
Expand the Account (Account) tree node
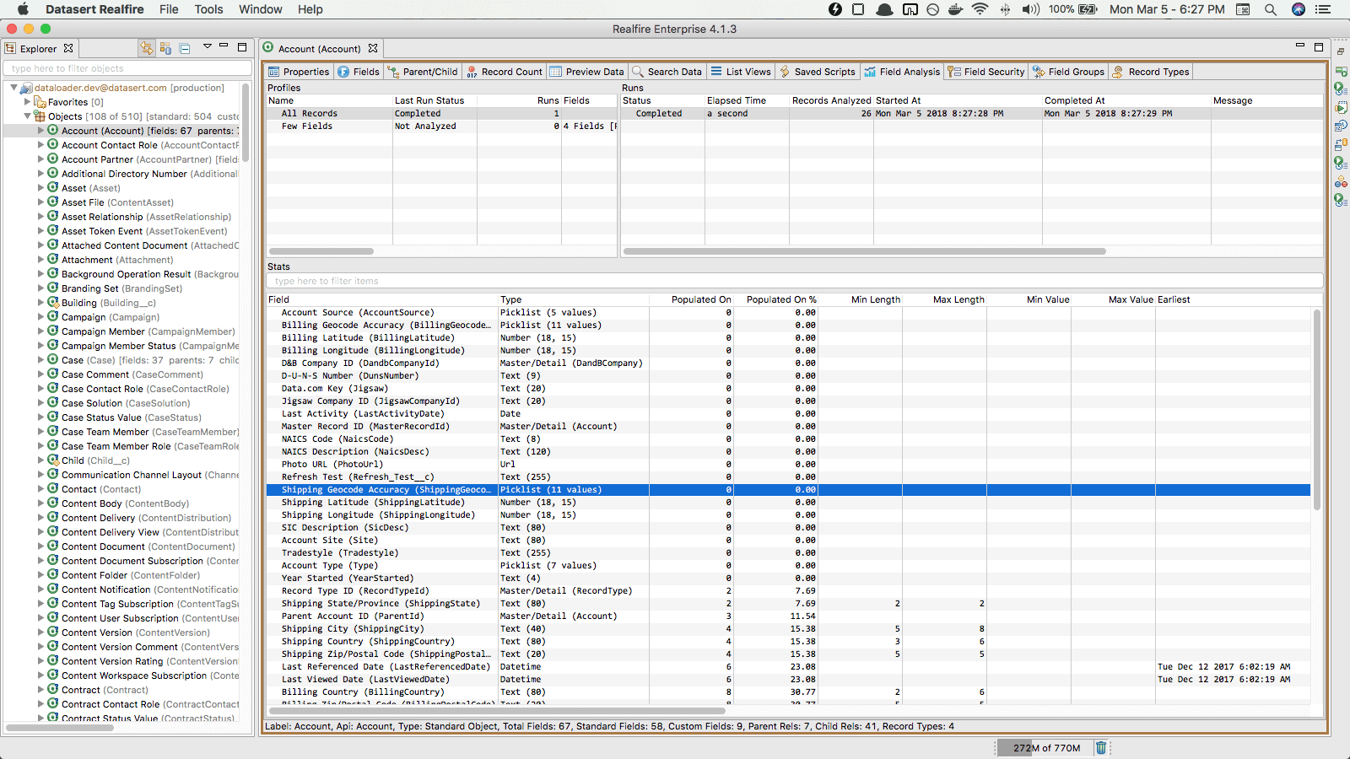pos(40,131)
